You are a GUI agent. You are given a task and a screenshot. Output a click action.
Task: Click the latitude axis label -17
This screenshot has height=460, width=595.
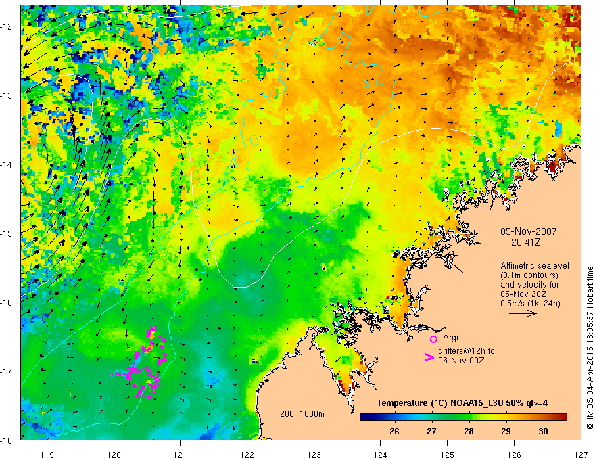coord(7,371)
